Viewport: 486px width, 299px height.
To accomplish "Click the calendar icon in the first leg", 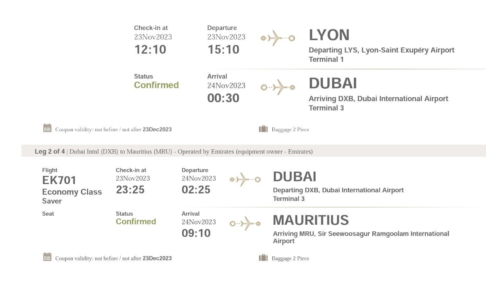I will 47,128.
